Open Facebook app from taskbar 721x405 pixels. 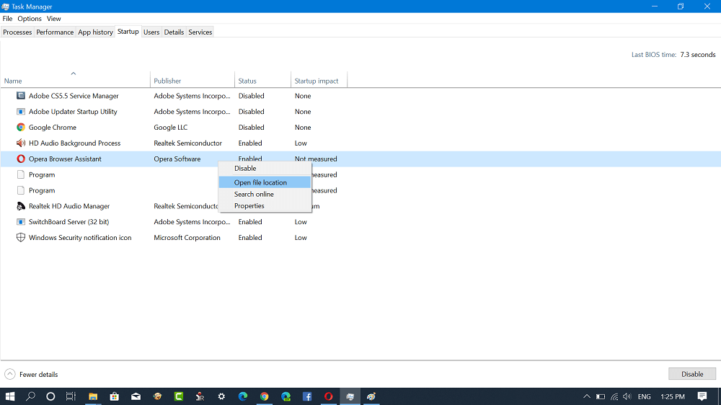(307, 396)
